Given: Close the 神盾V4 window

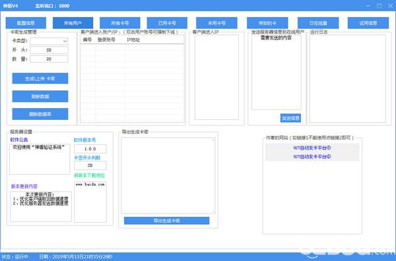Looking at the screenshot, I should point(391,5).
